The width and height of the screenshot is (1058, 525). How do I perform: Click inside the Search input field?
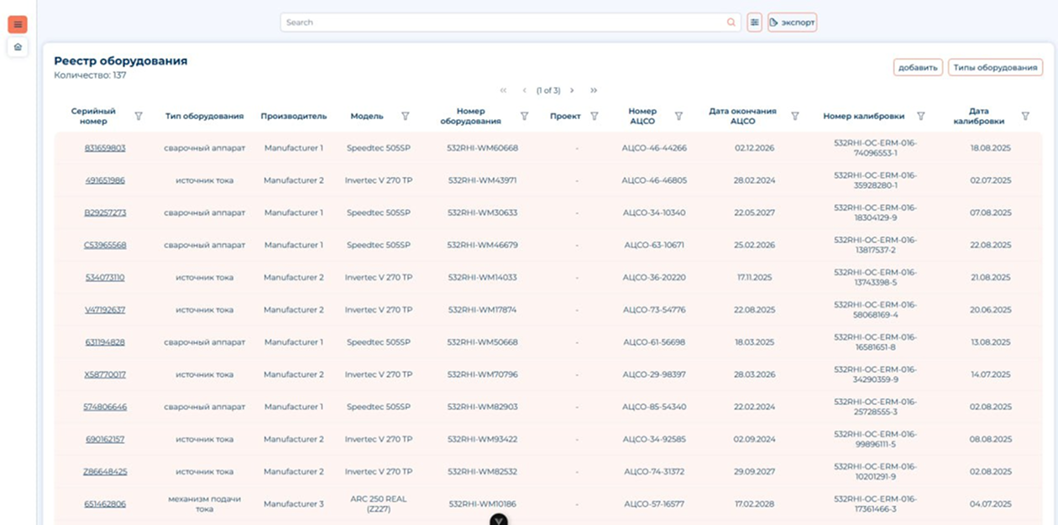[504, 22]
